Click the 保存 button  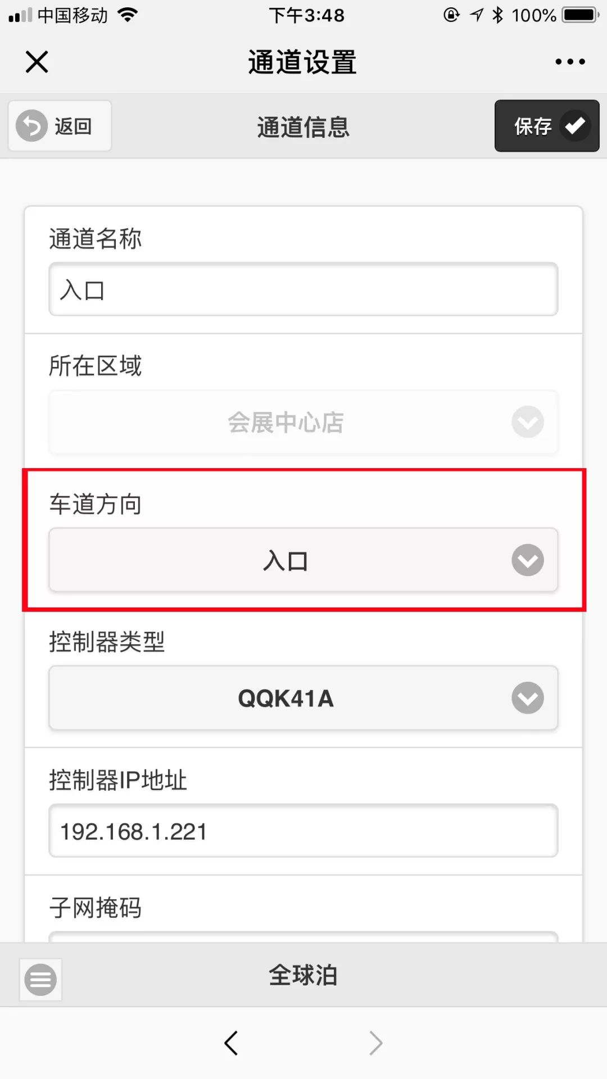[547, 126]
